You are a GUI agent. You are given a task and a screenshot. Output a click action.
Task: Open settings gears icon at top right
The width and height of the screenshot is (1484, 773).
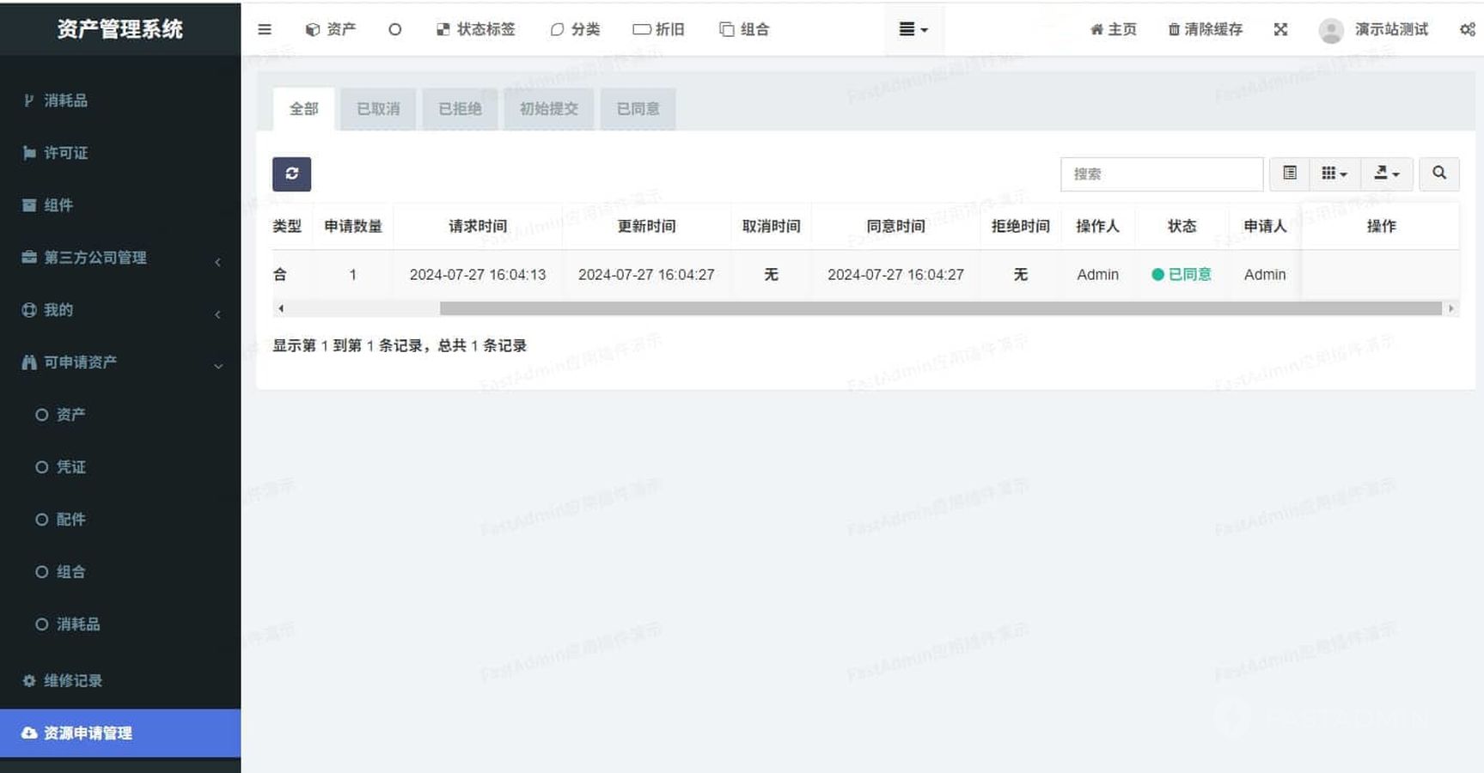pos(1467,29)
